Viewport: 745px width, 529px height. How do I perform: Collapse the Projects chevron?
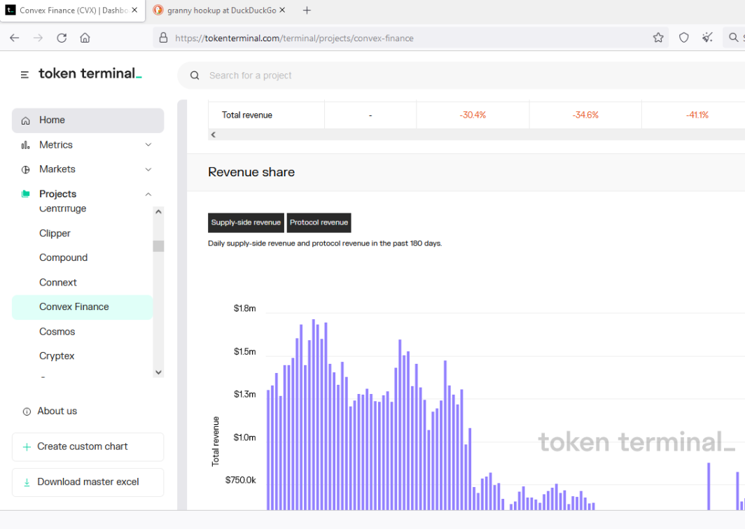click(x=148, y=195)
